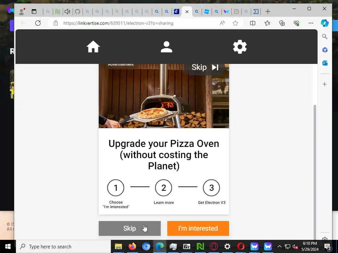Switch to the sigma icon tab
The width and height of the screenshot is (338, 253).
(x=256, y=12)
